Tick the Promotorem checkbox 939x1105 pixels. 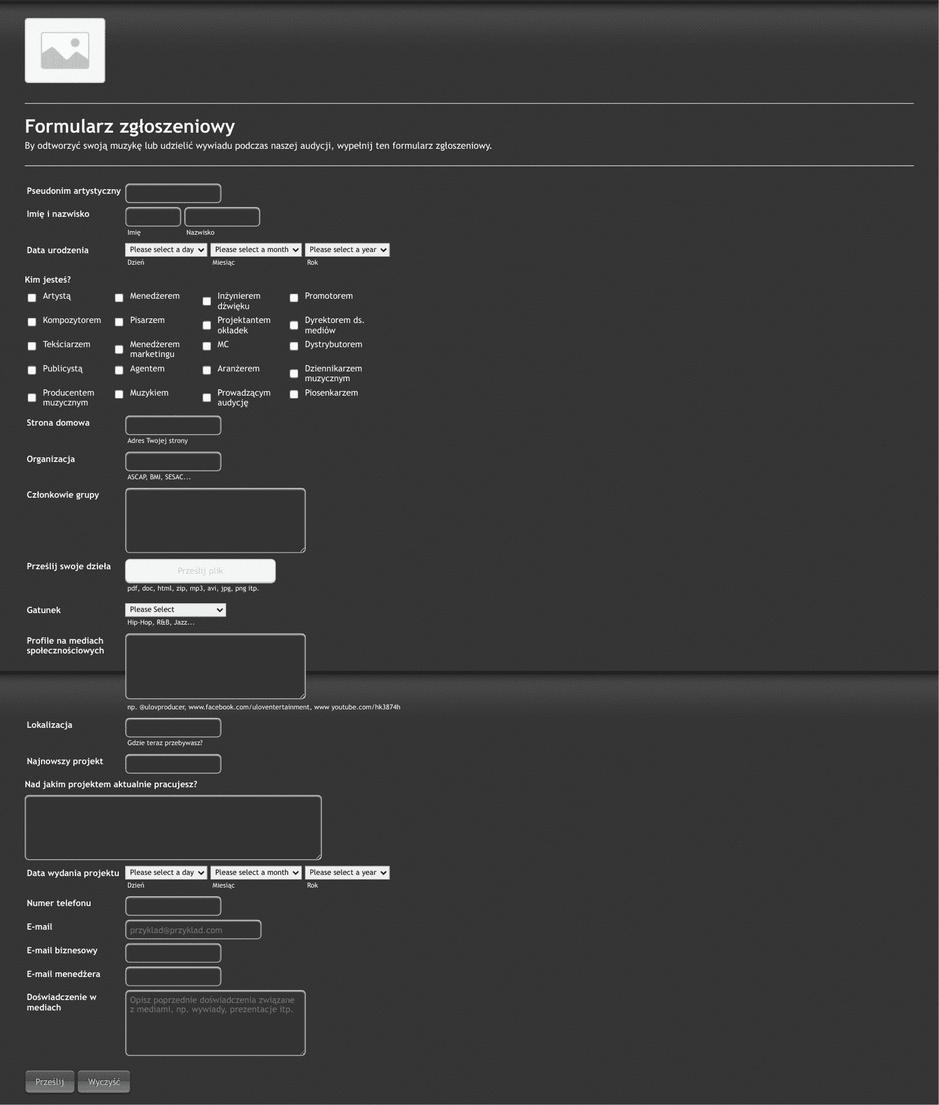pyautogui.click(x=294, y=298)
